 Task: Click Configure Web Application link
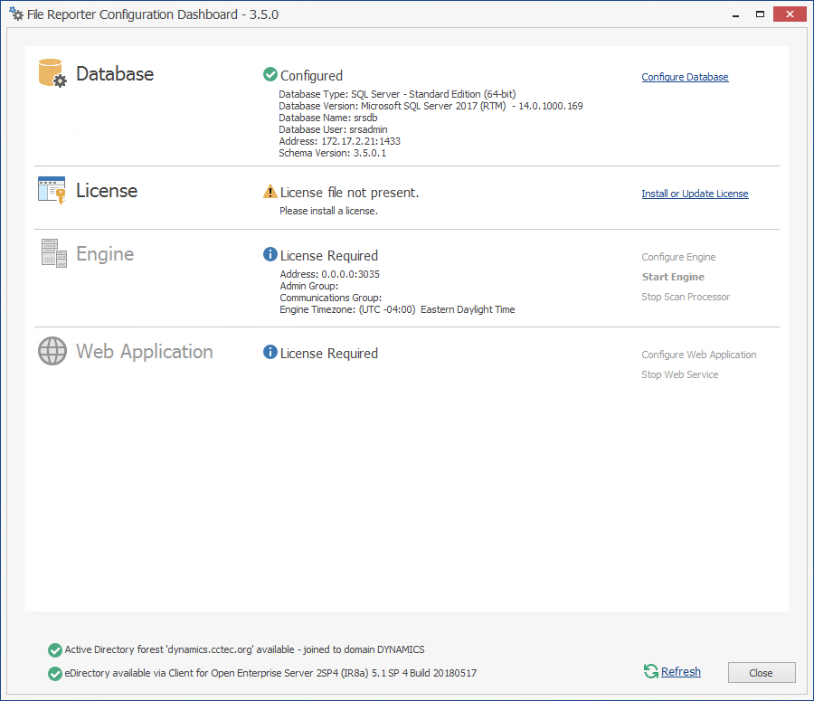pyautogui.click(x=698, y=355)
